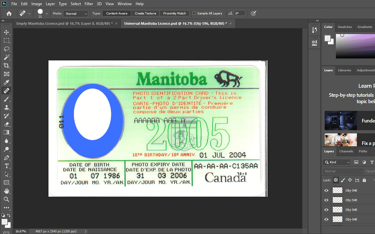
Task: Select the Zoom tool
Action: coord(6,199)
